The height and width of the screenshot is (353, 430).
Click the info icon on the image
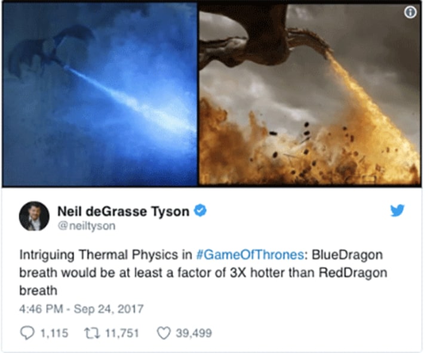point(410,13)
